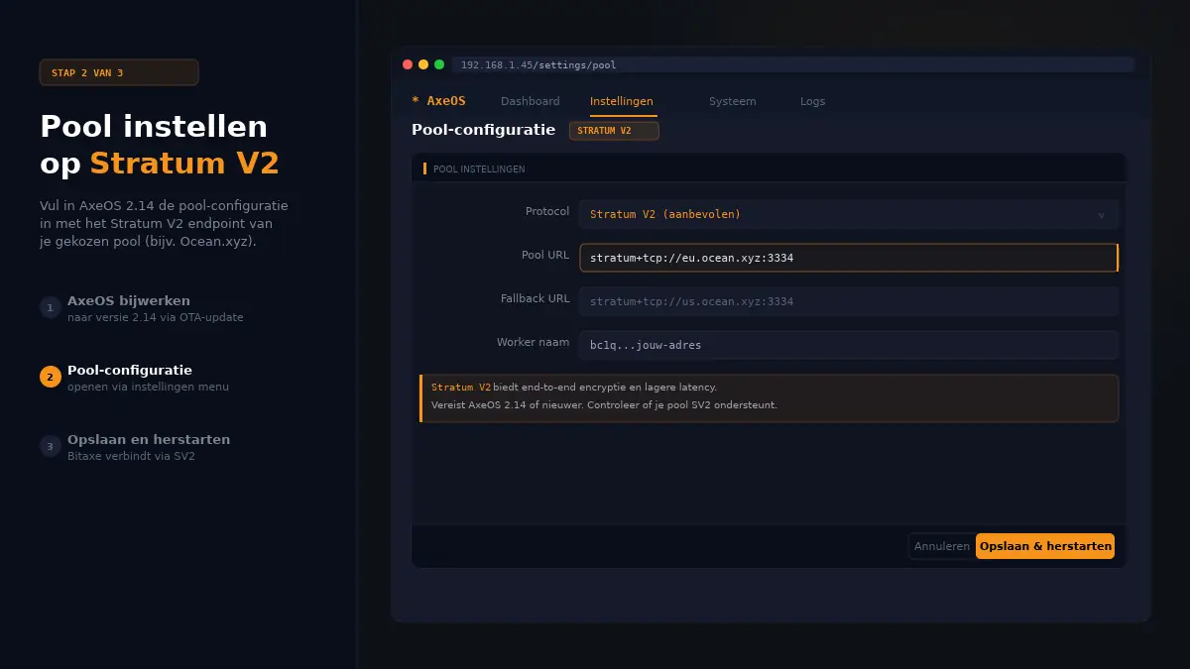The image size is (1190, 669).
Task: Open the Dashboard tab
Action: [x=530, y=101]
